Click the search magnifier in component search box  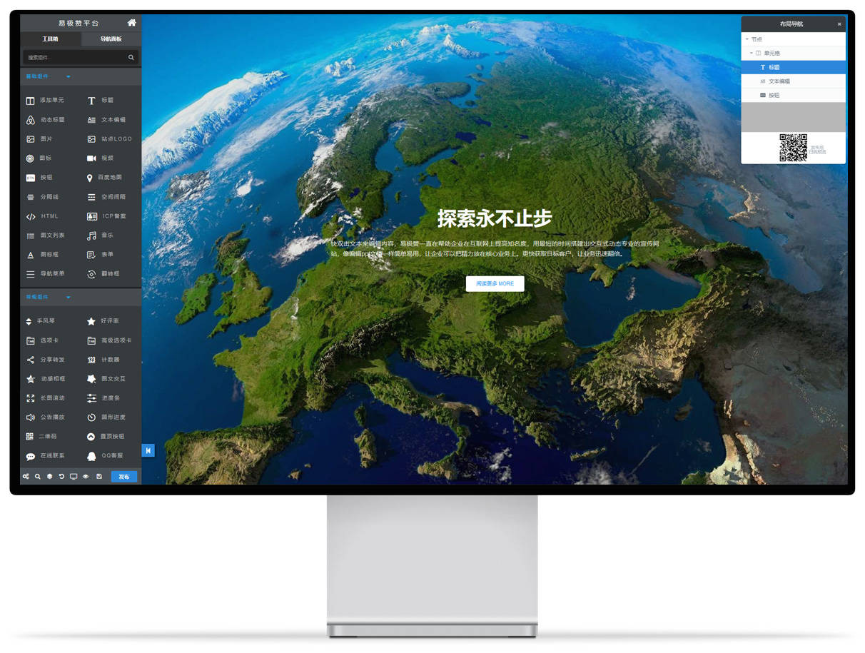coord(131,57)
